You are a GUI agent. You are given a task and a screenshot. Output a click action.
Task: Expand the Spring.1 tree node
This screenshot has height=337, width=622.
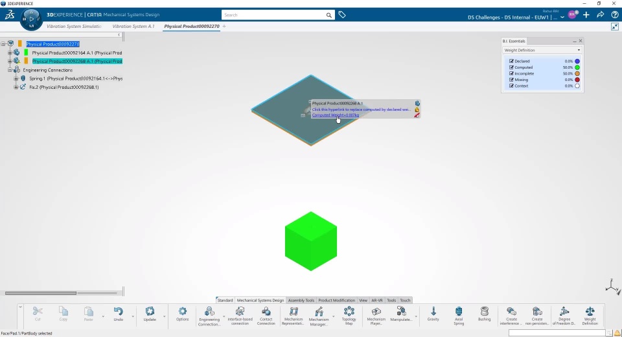(x=16, y=78)
